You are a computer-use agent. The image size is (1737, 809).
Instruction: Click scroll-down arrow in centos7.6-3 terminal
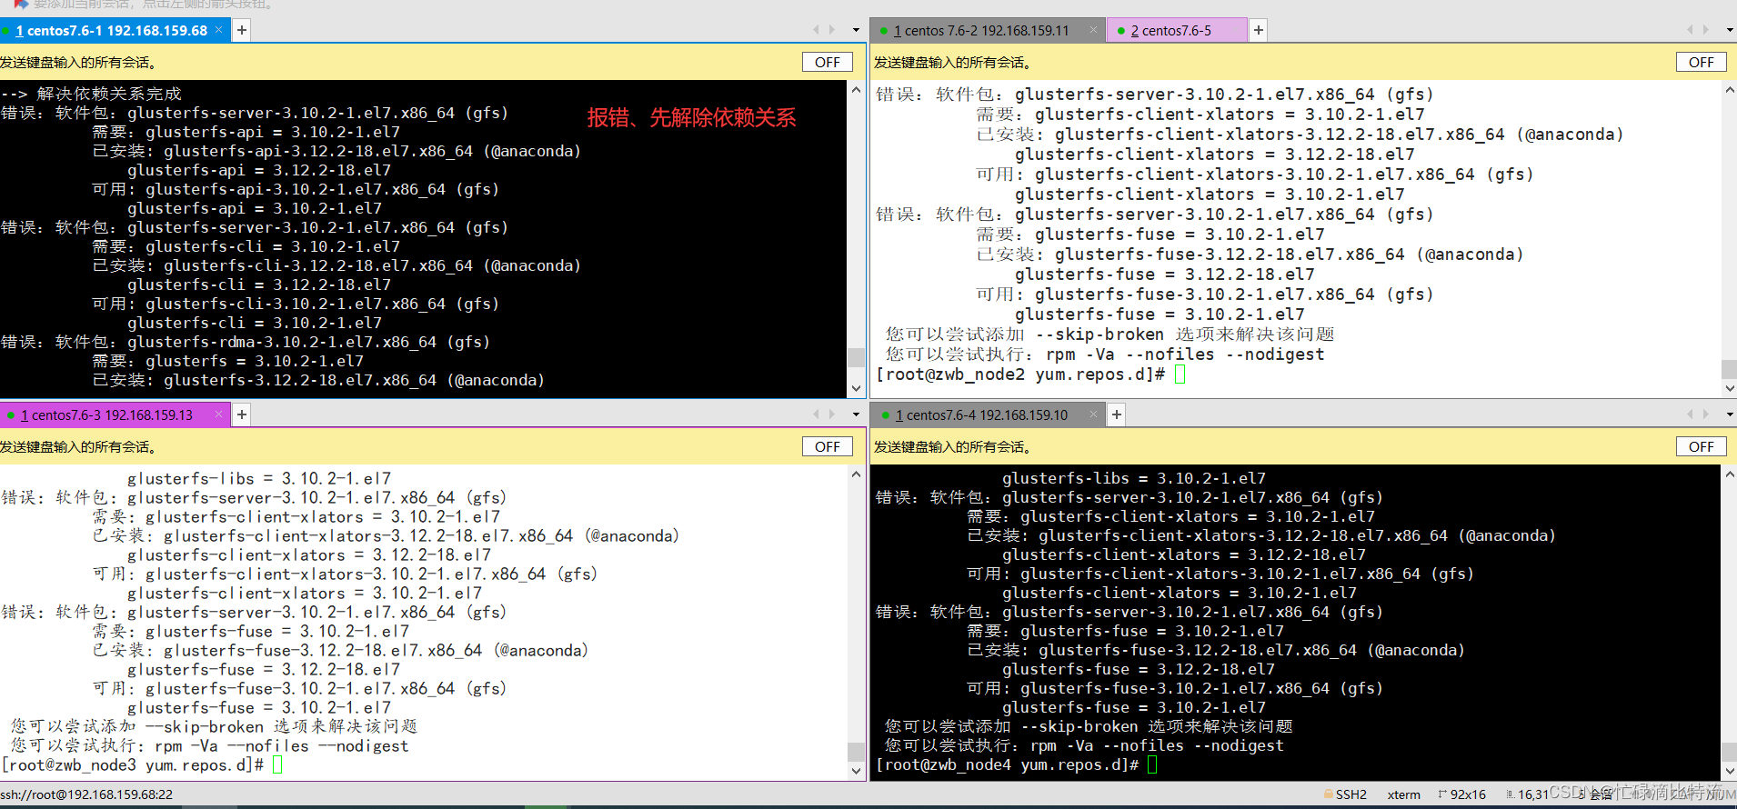pos(856,771)
